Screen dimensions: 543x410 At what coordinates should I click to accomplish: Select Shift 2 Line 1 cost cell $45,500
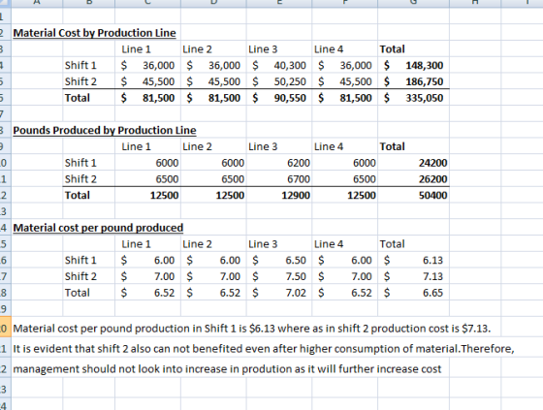[x=147, y=81]
